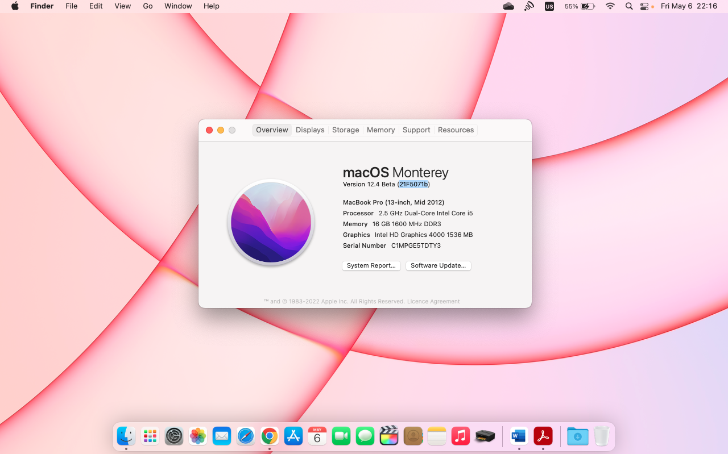This screenshot has width=728, height=454.
Task: Open the Help menu
Action: pos(212,6)
